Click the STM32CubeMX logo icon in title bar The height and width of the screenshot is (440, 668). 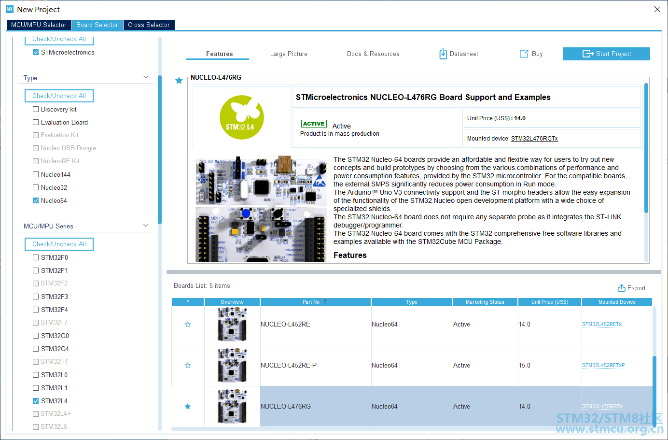[x=9, y=9]
